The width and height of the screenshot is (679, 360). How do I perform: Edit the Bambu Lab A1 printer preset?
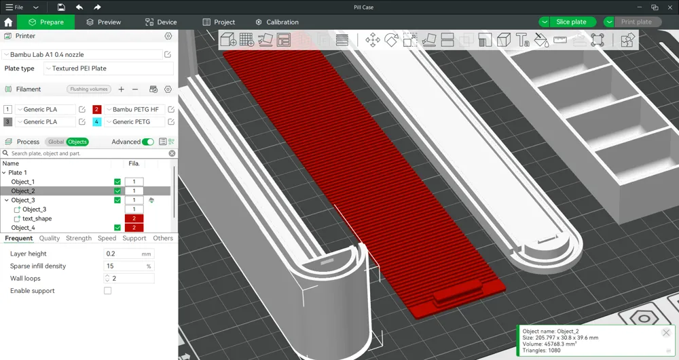click(x=168, y=54)
